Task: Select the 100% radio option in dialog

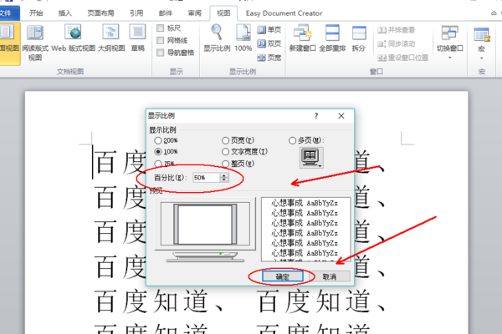Action: pos(158,151)
